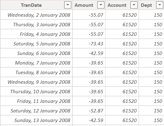Click the Sunday, 13 January 2008 cell
The width and height of the screenshot is (164, 126).
click(x=37, y=120)
